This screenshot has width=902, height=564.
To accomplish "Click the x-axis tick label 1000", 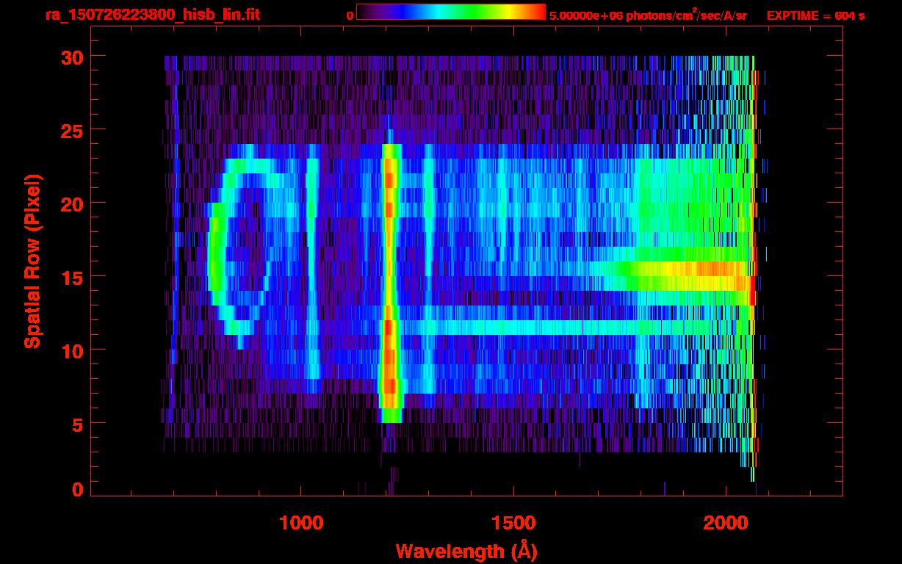I will 301,523.
